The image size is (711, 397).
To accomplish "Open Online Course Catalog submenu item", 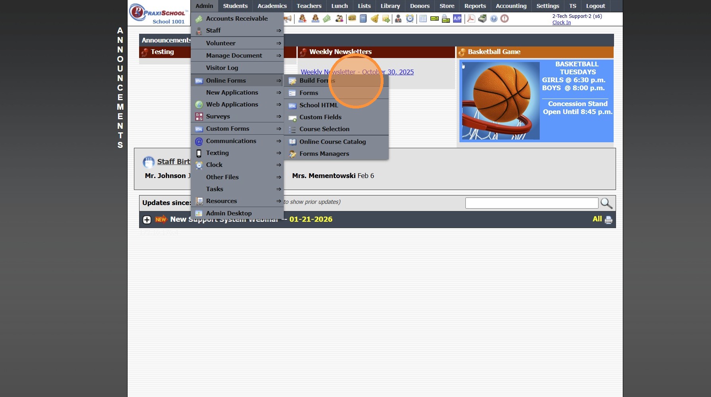I will [336, 142].
